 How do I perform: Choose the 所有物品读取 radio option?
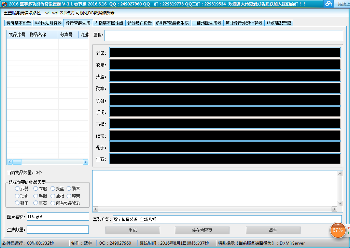(53, 203)
